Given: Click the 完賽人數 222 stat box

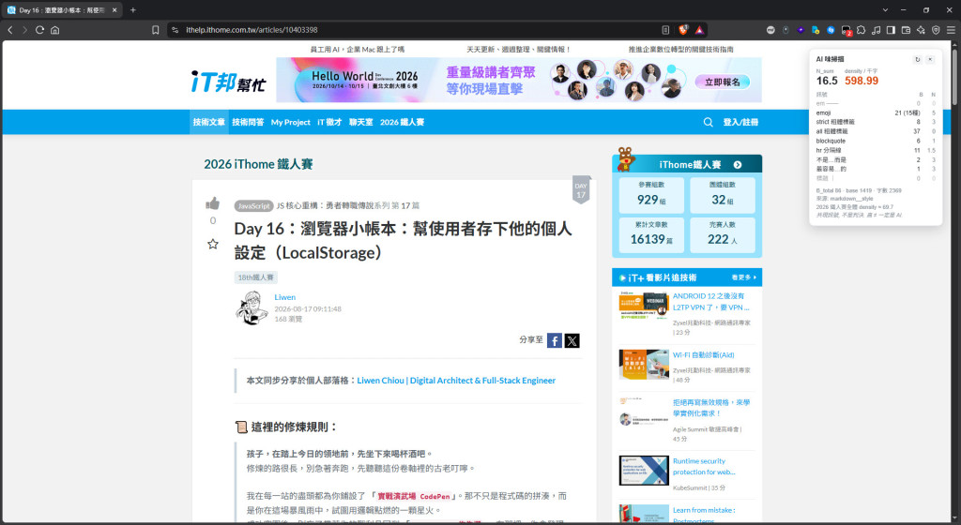Looking at the screenshot, I should tap(722, 234).
